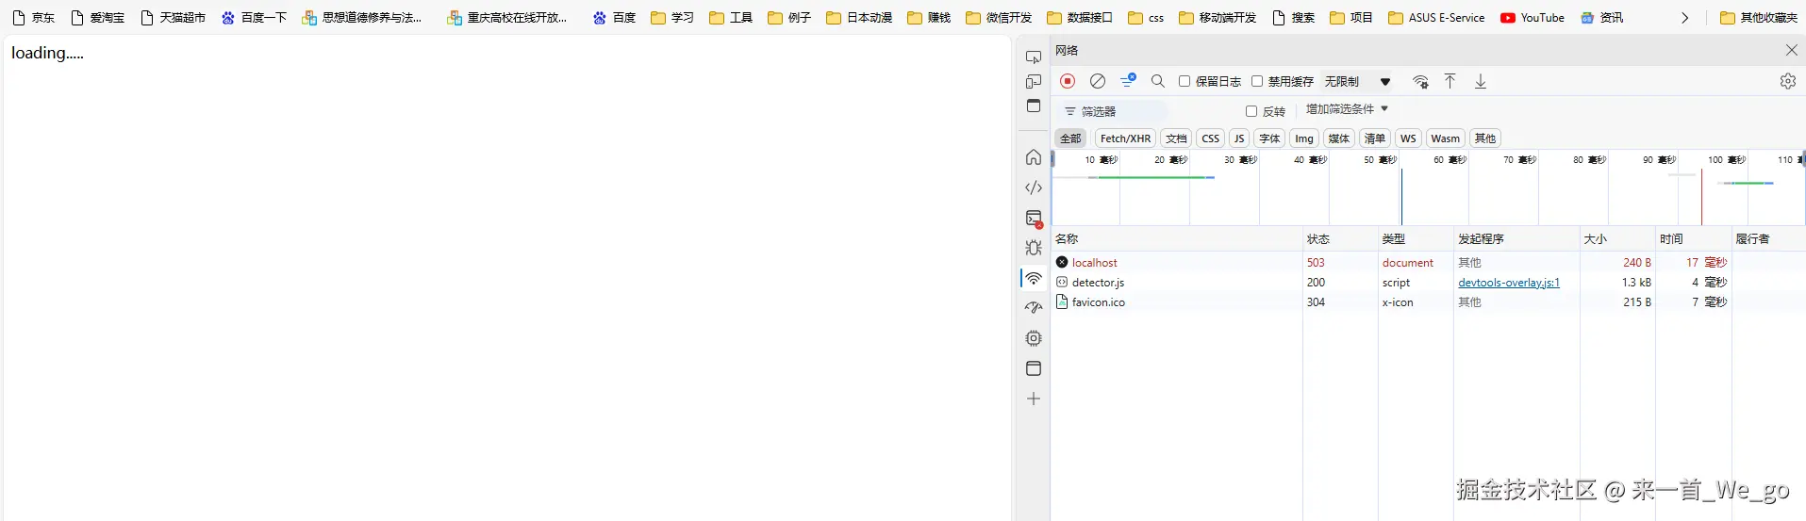Open DevTools Welcome home icon
Screen dimensions: 1806x521
pyautogui.click(x=1034, y=157)
